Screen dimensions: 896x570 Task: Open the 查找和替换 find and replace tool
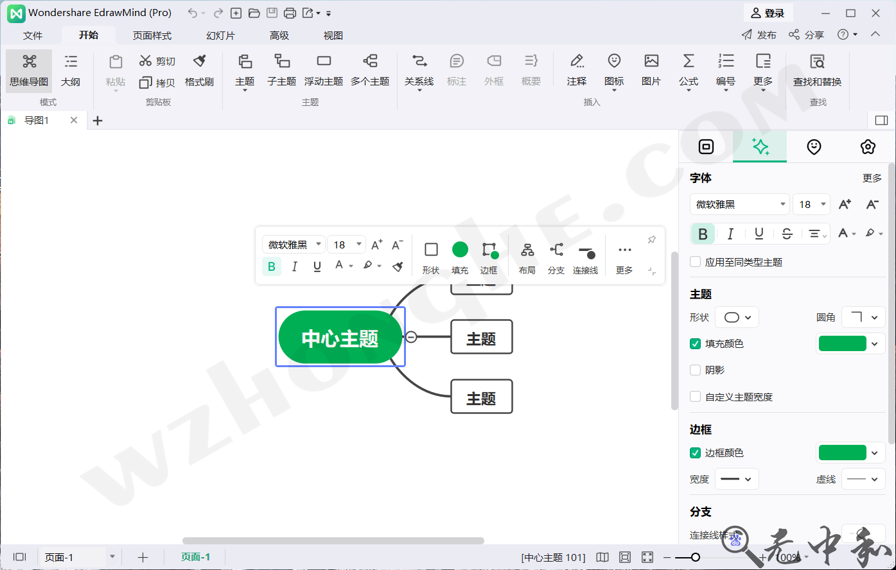[x=817, y=69]
